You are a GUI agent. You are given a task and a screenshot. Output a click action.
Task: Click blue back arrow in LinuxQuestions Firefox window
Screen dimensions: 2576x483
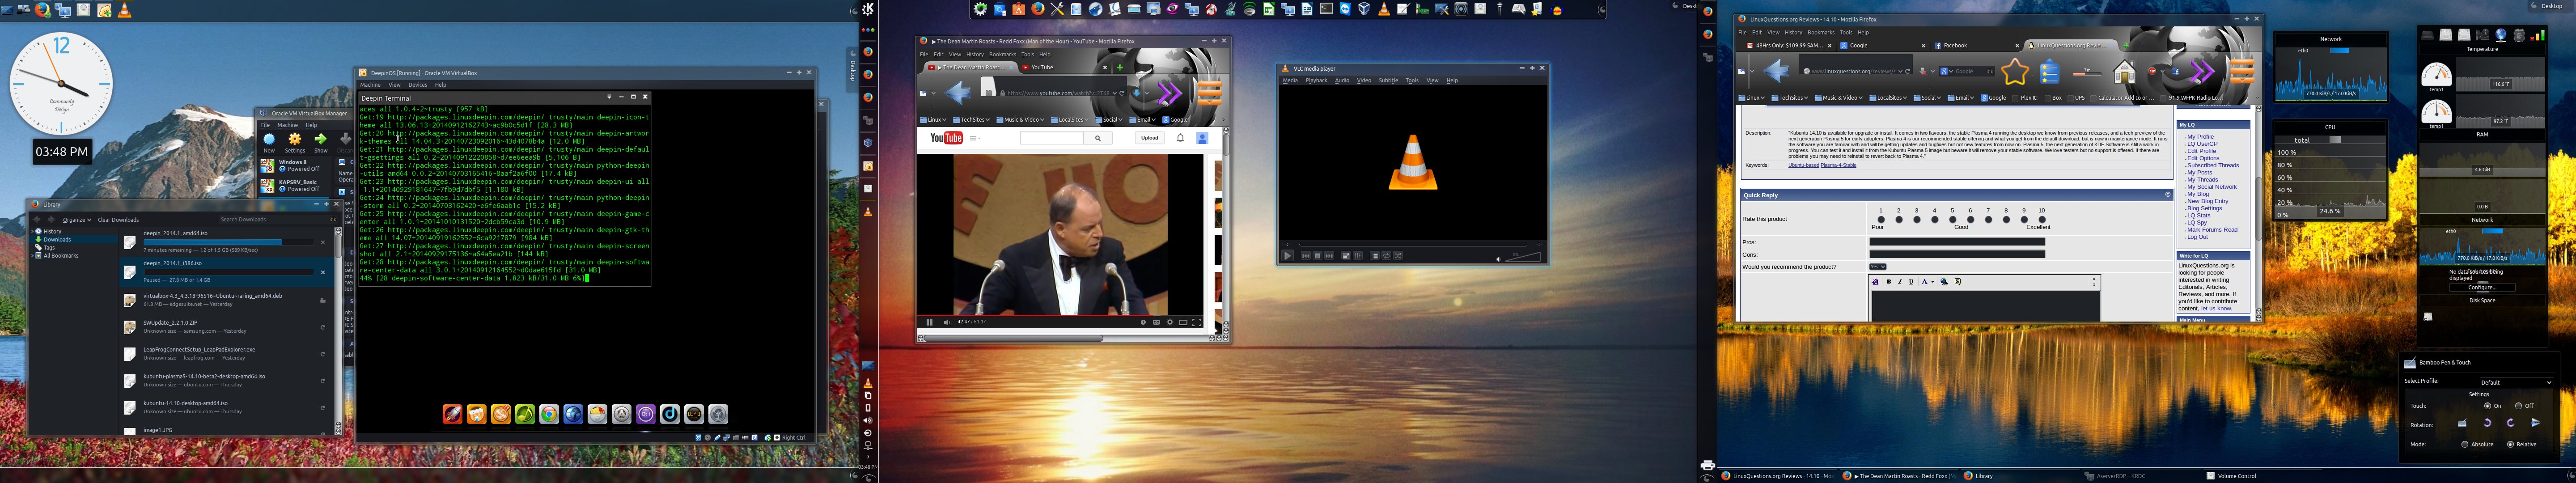coord(1776,71)
